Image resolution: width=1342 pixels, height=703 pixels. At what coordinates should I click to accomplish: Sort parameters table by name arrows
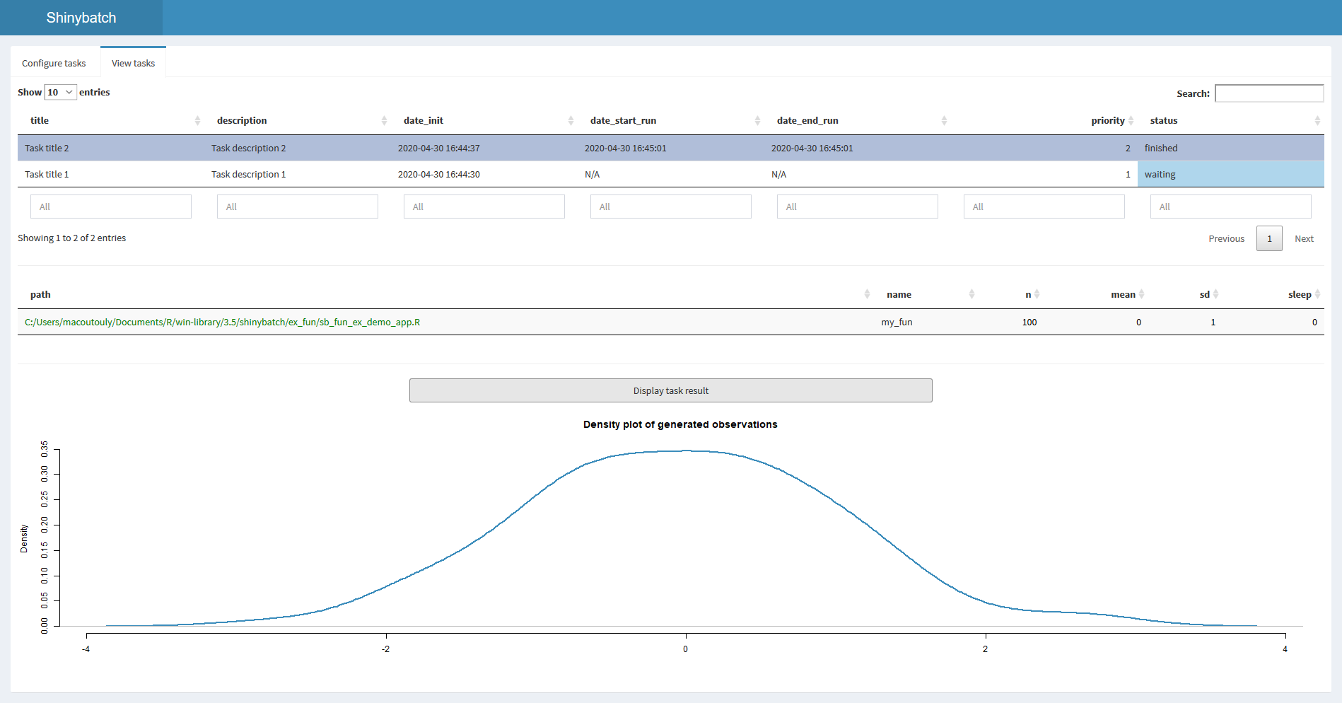(972, 294)
